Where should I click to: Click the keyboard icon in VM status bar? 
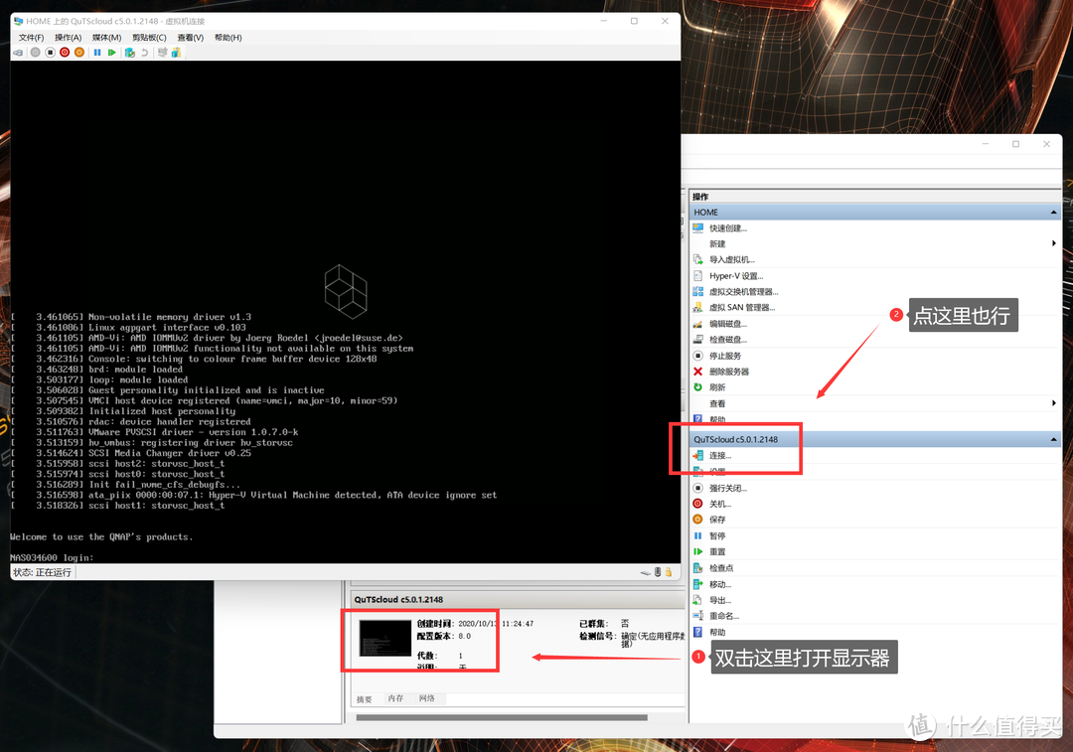click(646, 573)
